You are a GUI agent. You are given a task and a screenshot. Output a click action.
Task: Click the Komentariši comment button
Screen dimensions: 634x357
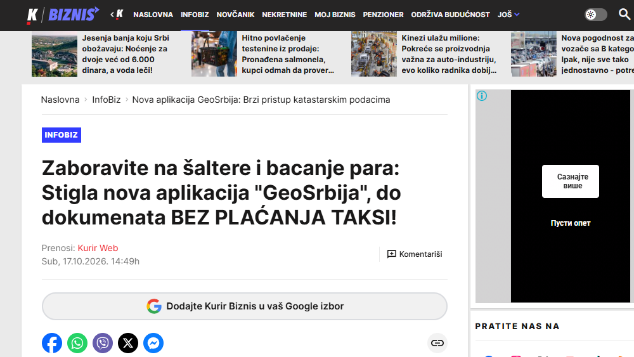coord(415,254)
